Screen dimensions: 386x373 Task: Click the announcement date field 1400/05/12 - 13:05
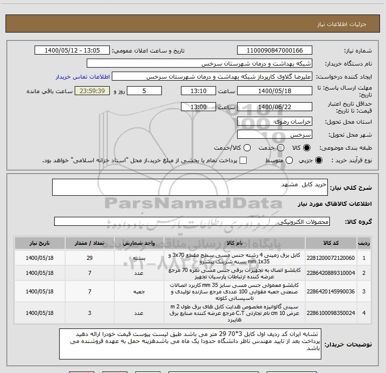click(x=72, y=51)
